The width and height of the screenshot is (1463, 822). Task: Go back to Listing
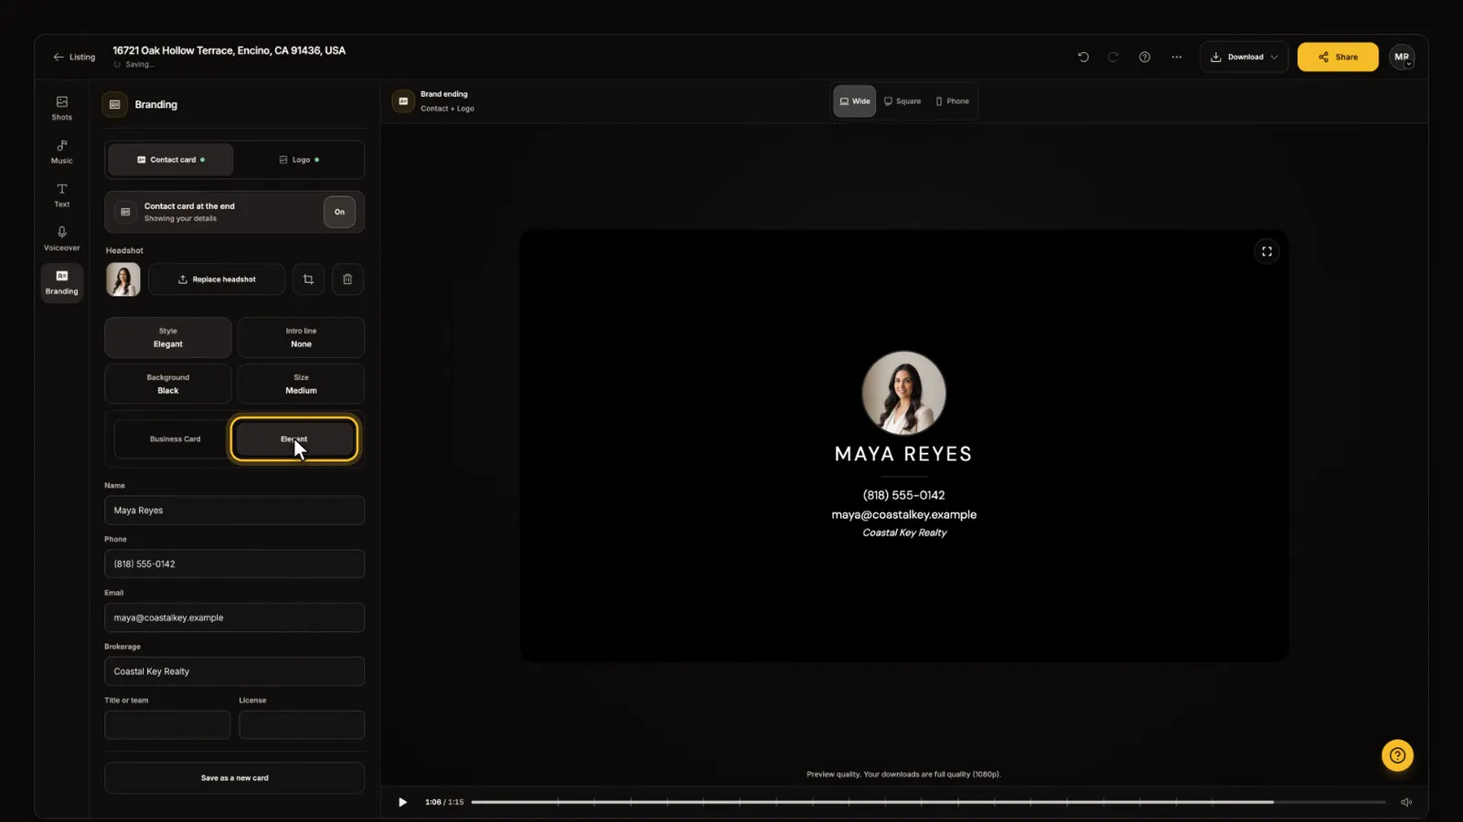tap(74, 57)
